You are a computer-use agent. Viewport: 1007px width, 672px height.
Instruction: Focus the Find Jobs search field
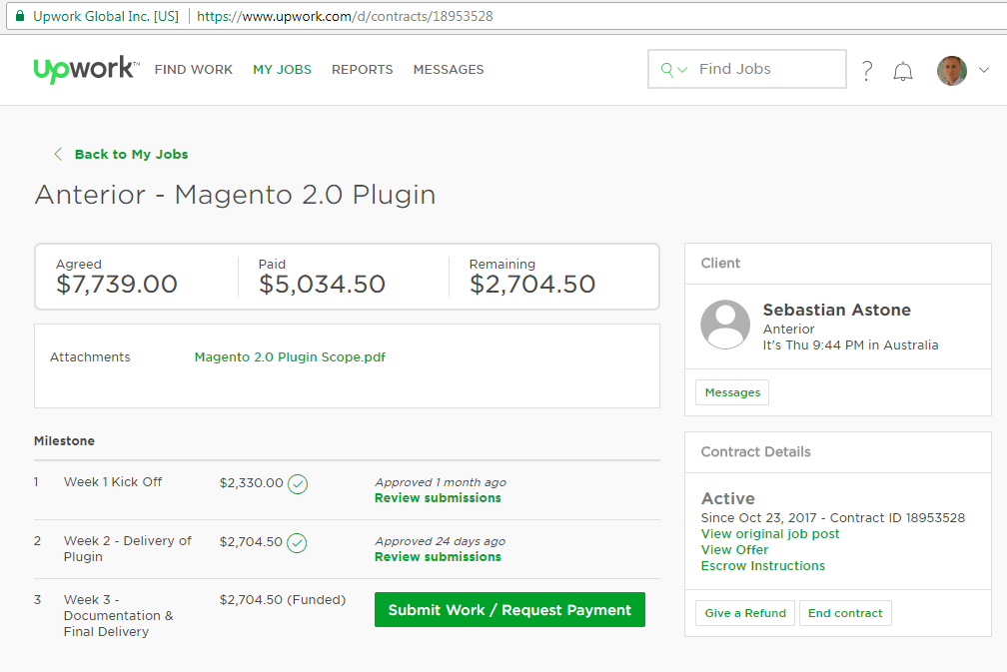764,70
